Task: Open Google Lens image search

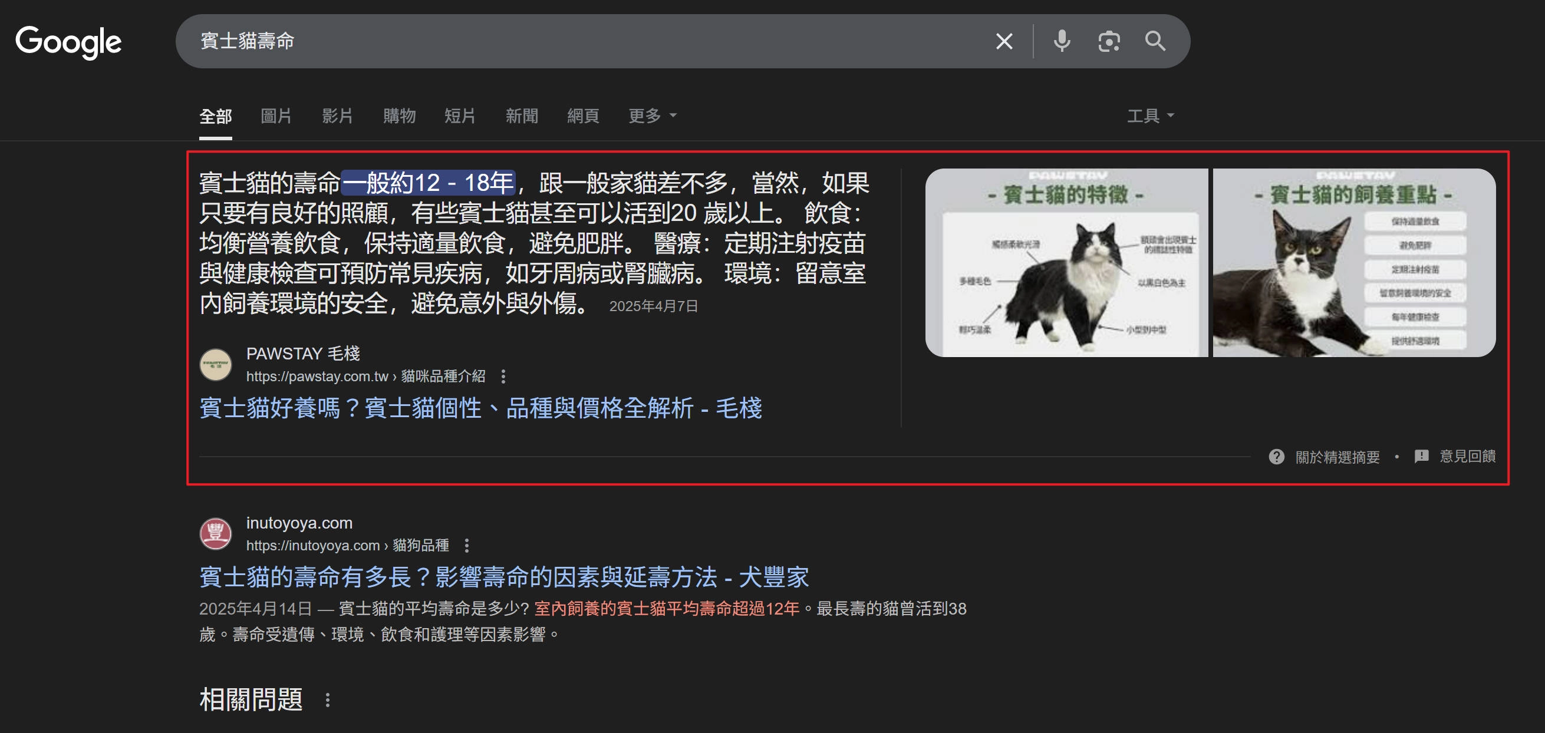Action: 1109,41
